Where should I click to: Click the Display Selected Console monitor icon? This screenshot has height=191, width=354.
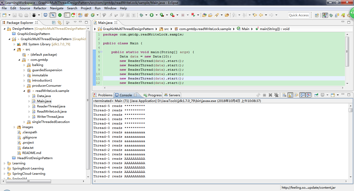(x=322, y=95)
